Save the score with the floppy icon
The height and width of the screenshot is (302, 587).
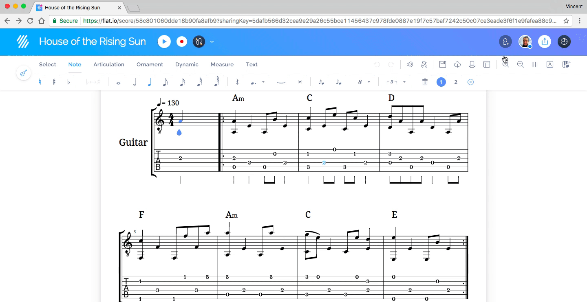[x=443, y=64]
